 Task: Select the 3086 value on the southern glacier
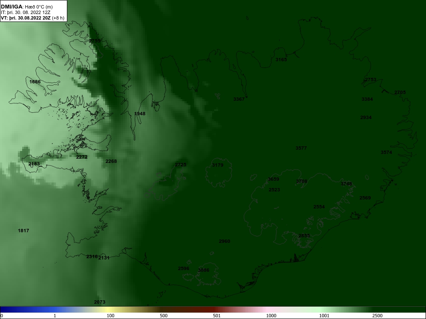tap(204, 270)
